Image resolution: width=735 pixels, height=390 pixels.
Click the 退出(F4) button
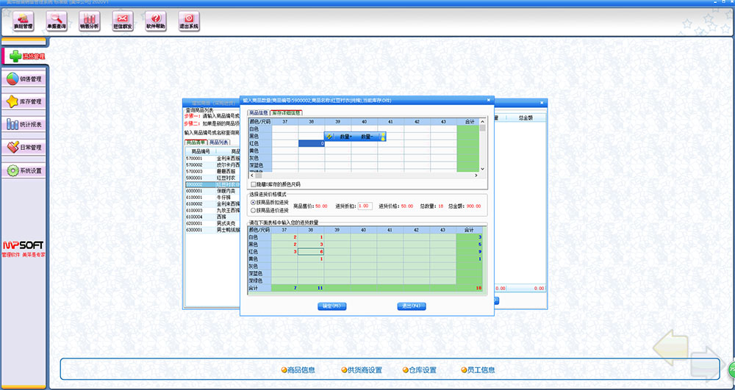pos(410,306)
